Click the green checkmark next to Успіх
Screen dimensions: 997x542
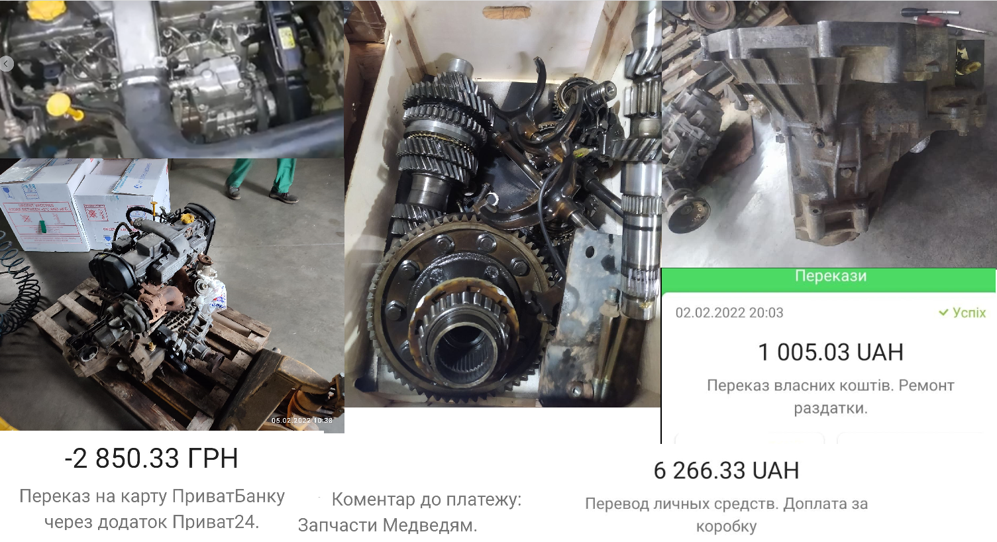click(x=943, y=313)
